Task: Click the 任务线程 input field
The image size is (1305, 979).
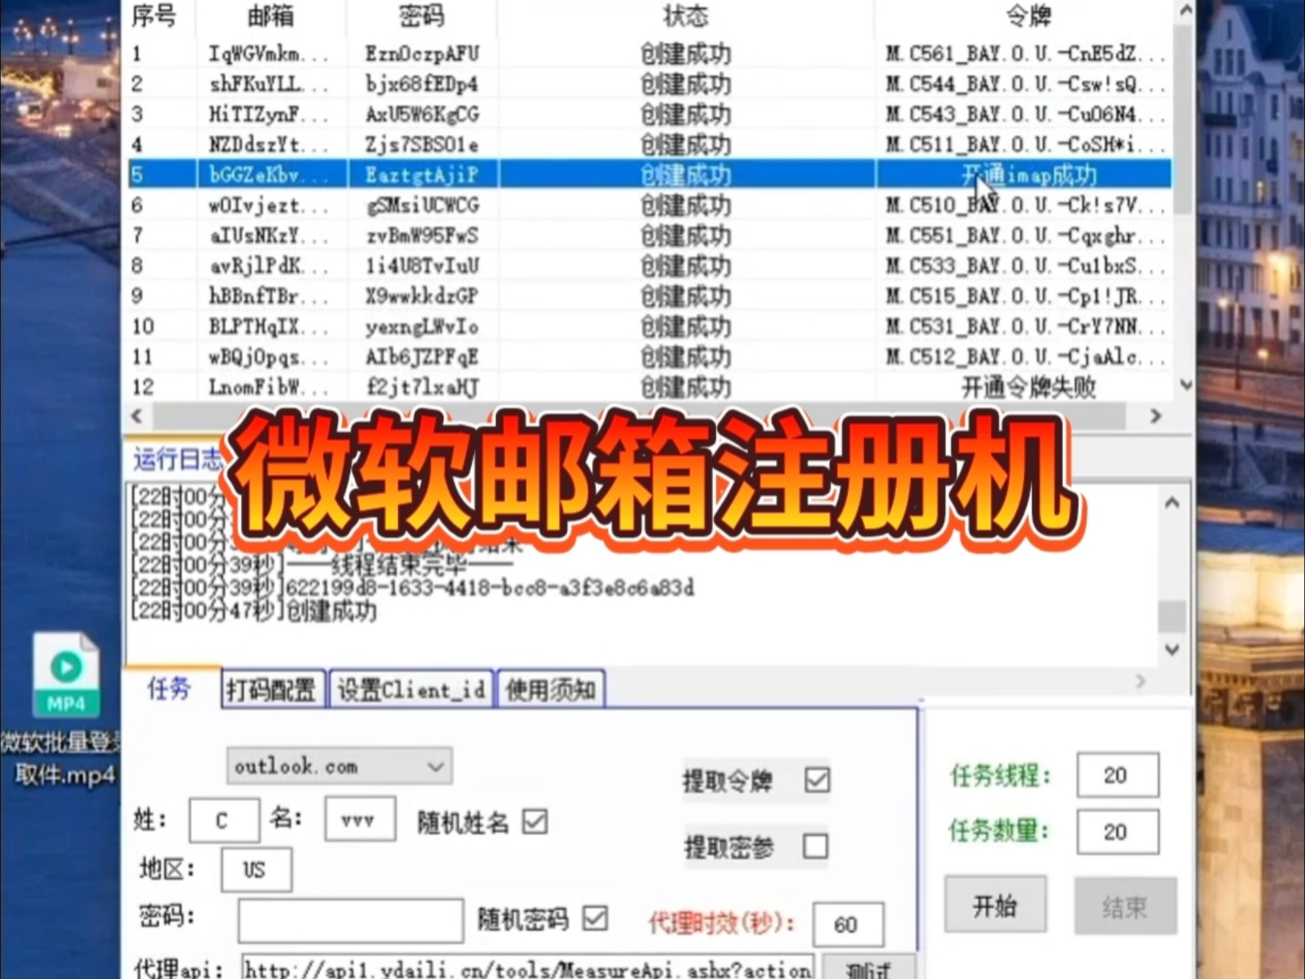Action: (x=1117, y=775)
